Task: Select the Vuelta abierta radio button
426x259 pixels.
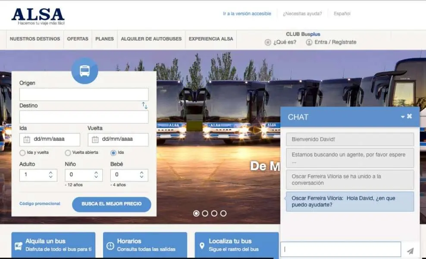Action: [x=68, y=153]
